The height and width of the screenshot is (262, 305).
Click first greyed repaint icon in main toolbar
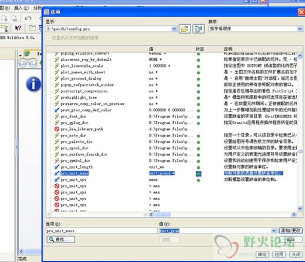pyautogui.click(x=4, y=18)
